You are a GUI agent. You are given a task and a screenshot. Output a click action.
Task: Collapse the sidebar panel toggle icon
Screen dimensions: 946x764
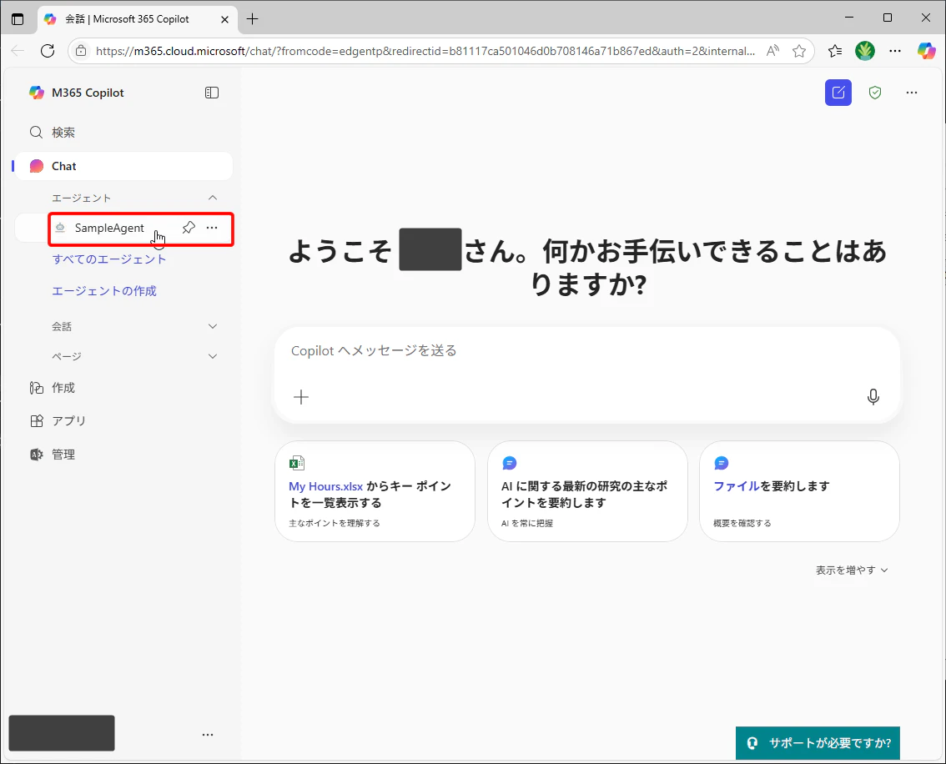tap(212, 93)
